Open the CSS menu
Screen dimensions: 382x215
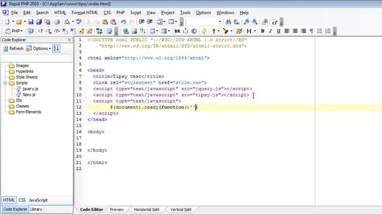point(107,13)
